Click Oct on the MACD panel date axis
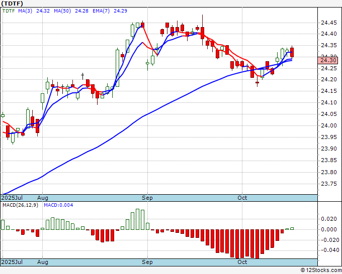Viewport: 342px width, 274px height. pos(242,262)
